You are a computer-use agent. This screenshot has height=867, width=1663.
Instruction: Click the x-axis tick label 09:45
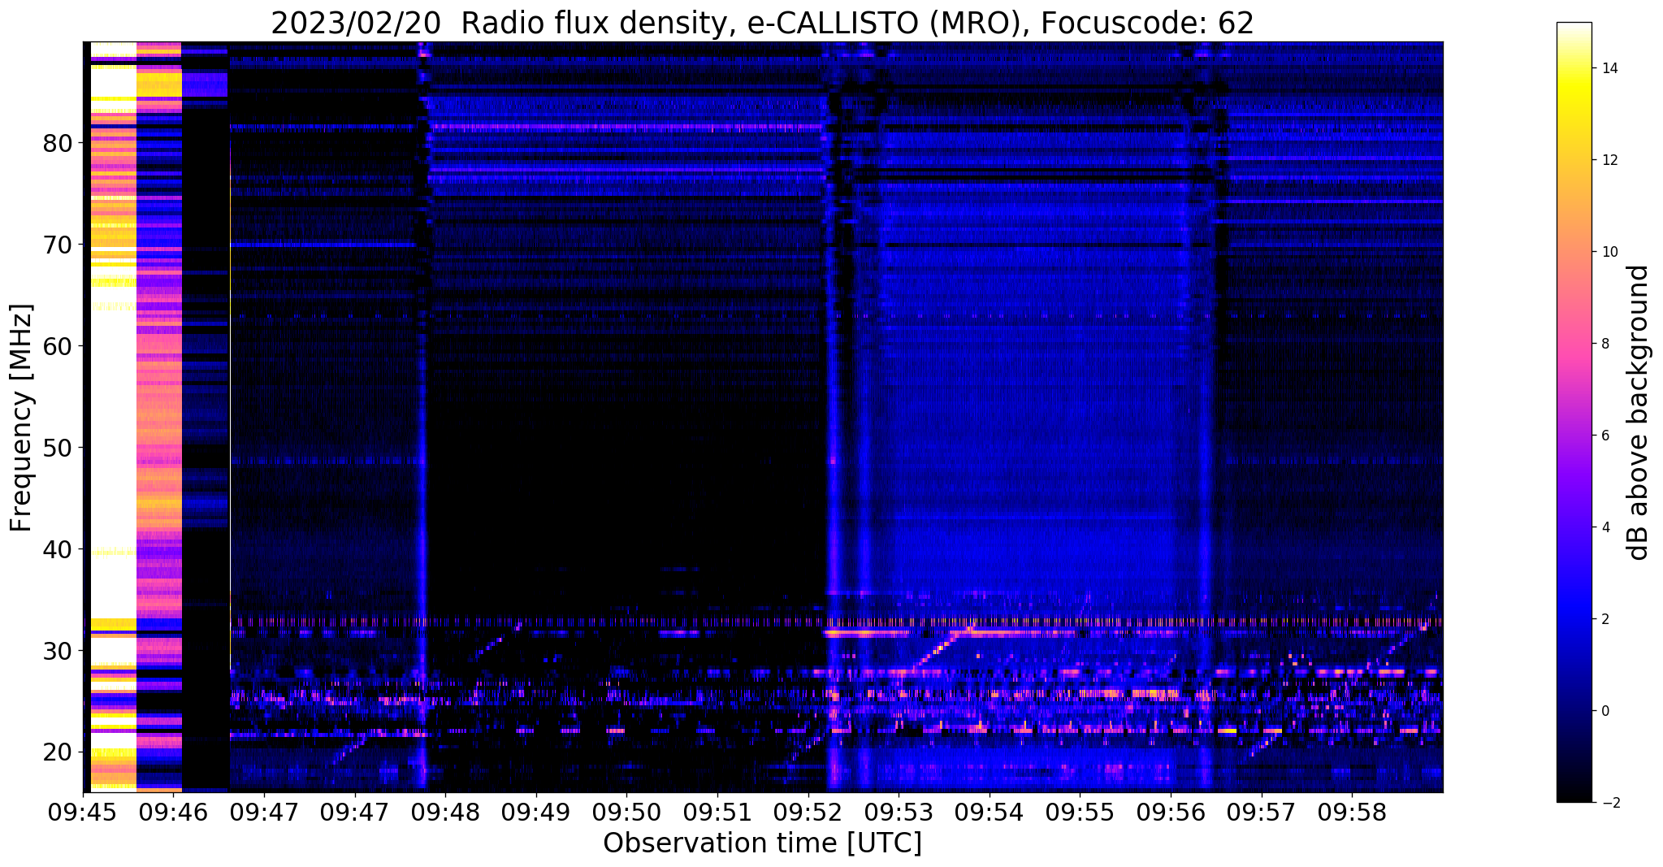[83, 811]
